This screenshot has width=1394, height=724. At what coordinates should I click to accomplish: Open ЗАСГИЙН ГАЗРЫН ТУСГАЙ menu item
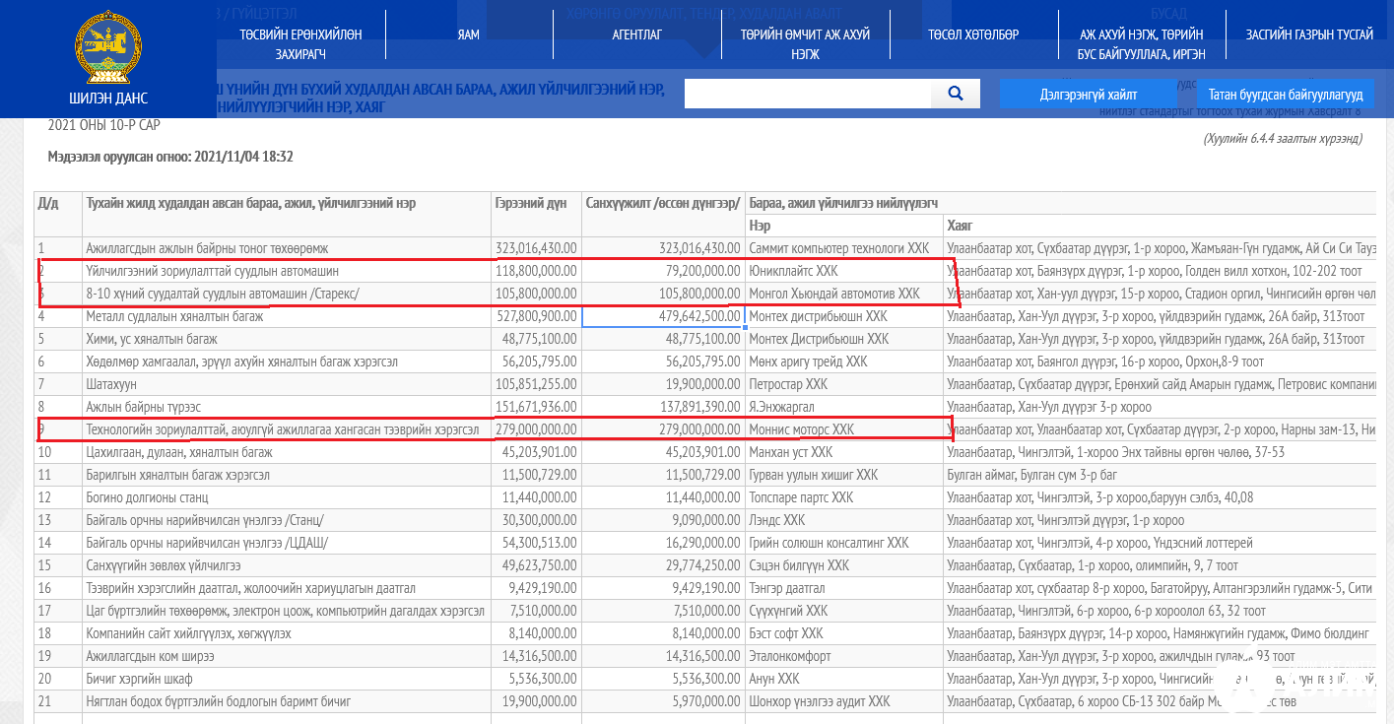(1309, 34)
